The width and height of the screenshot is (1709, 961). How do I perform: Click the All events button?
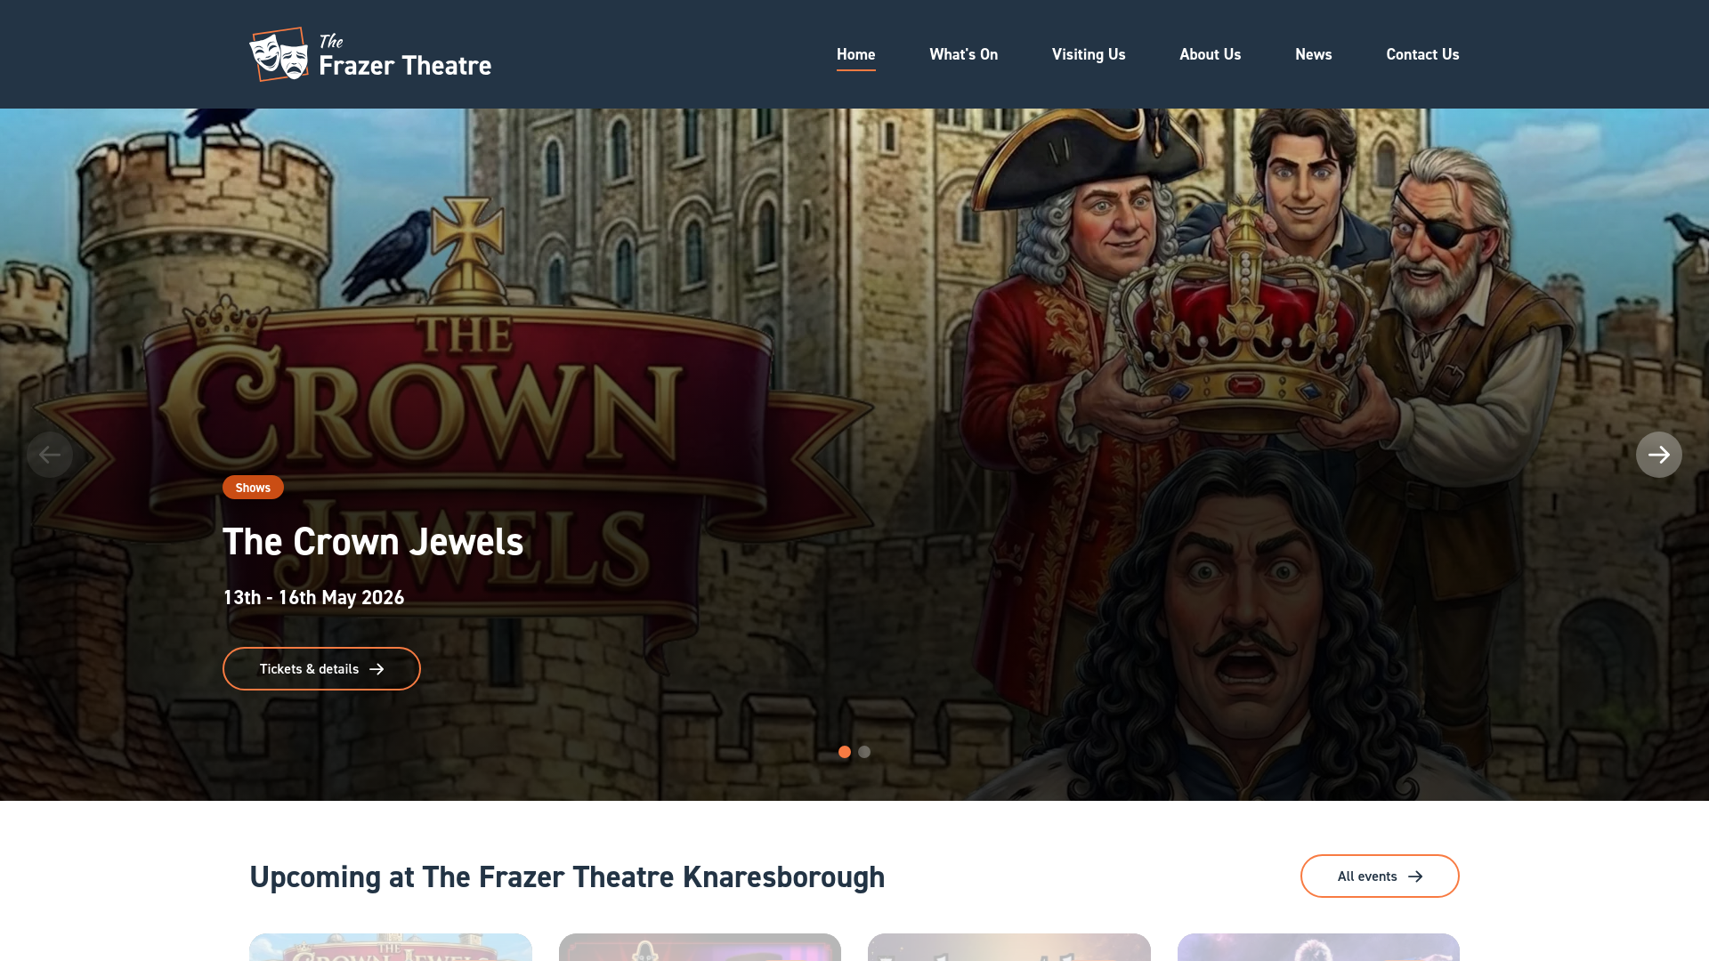tap(1380, 876)
